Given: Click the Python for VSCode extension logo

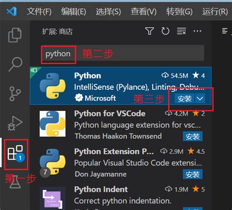Looking at the screenshot, I should pos(52,124).
